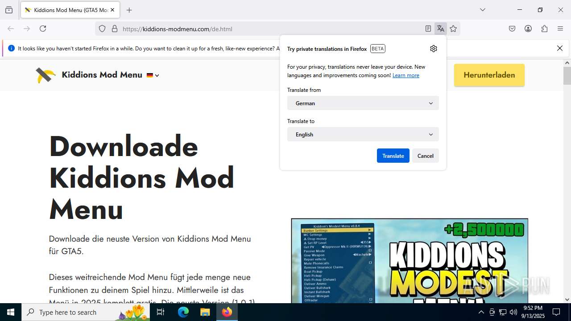This screenshot has width=571, height=321.
Task: Click the Kiddions Mod Menu site title
Action: click(102, 75)
